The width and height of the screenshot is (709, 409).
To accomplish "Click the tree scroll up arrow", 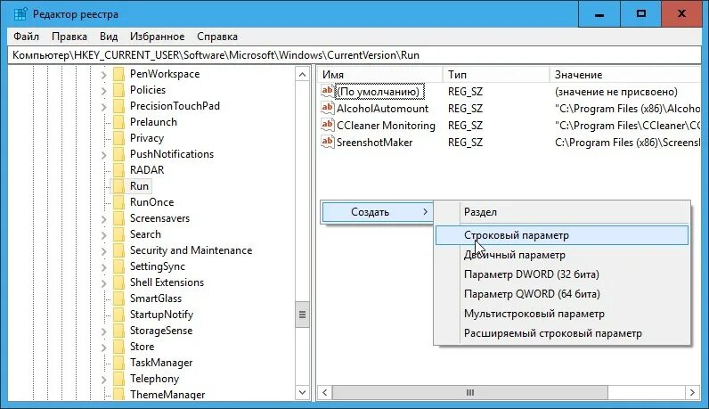I will click(x=303, y=74).
